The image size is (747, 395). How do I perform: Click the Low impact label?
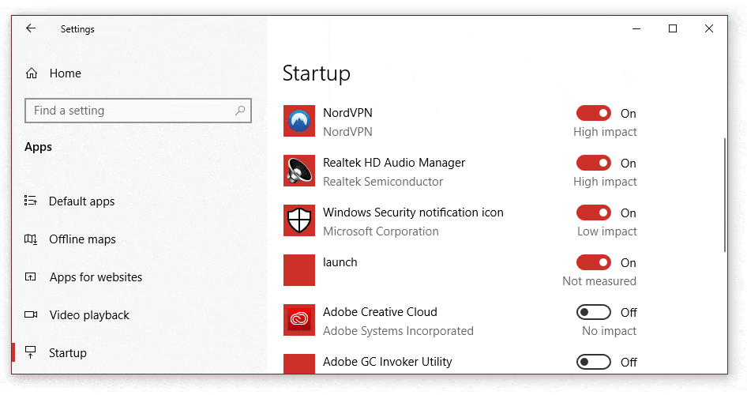click(607, 231)
